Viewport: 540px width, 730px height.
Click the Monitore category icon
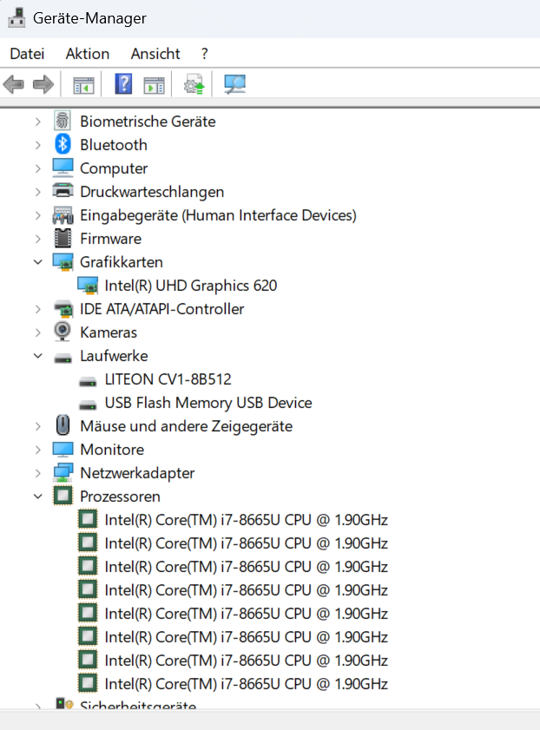(63, 450)
